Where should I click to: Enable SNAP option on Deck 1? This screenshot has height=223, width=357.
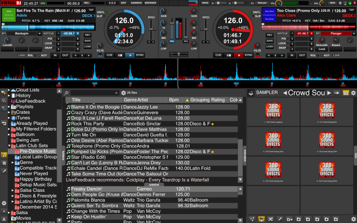pos(50,48)
